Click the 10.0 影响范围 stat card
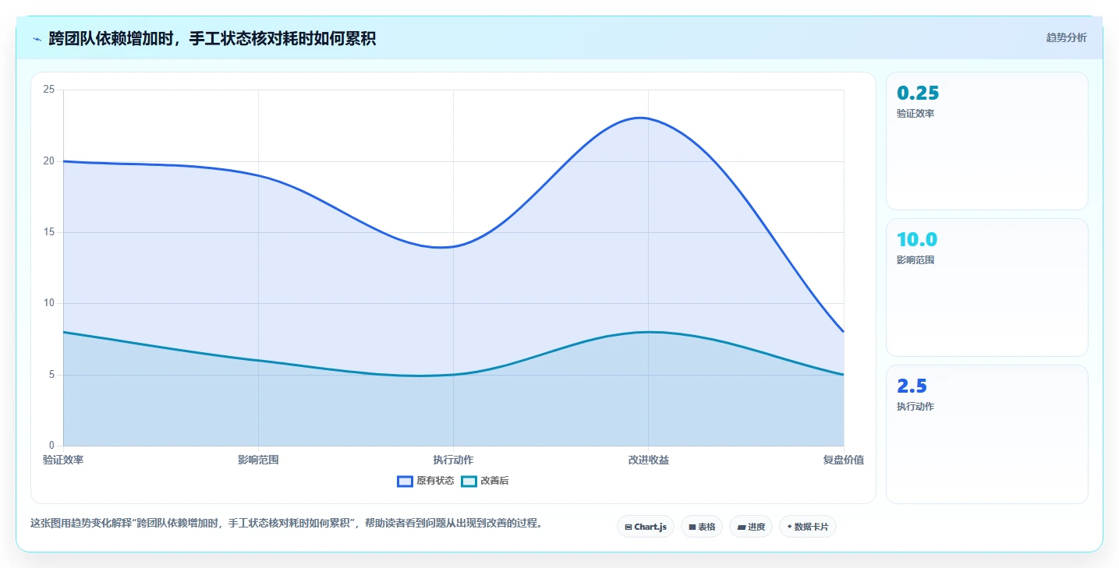Screen dimensions: 1119x568 click(987, 288)
